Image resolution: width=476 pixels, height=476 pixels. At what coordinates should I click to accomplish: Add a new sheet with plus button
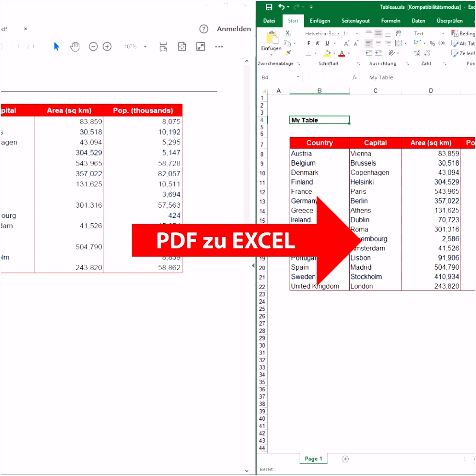click(x=345, y=459)
